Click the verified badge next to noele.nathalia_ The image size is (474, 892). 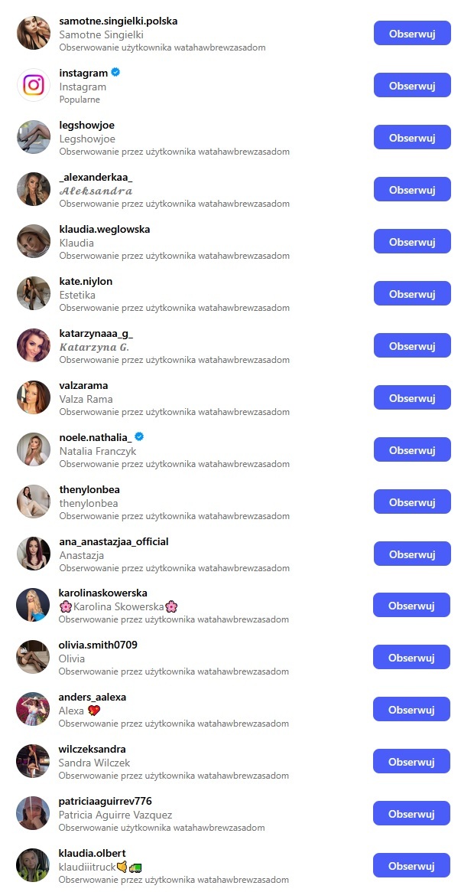pyautogui.click(x=139, y=437)
